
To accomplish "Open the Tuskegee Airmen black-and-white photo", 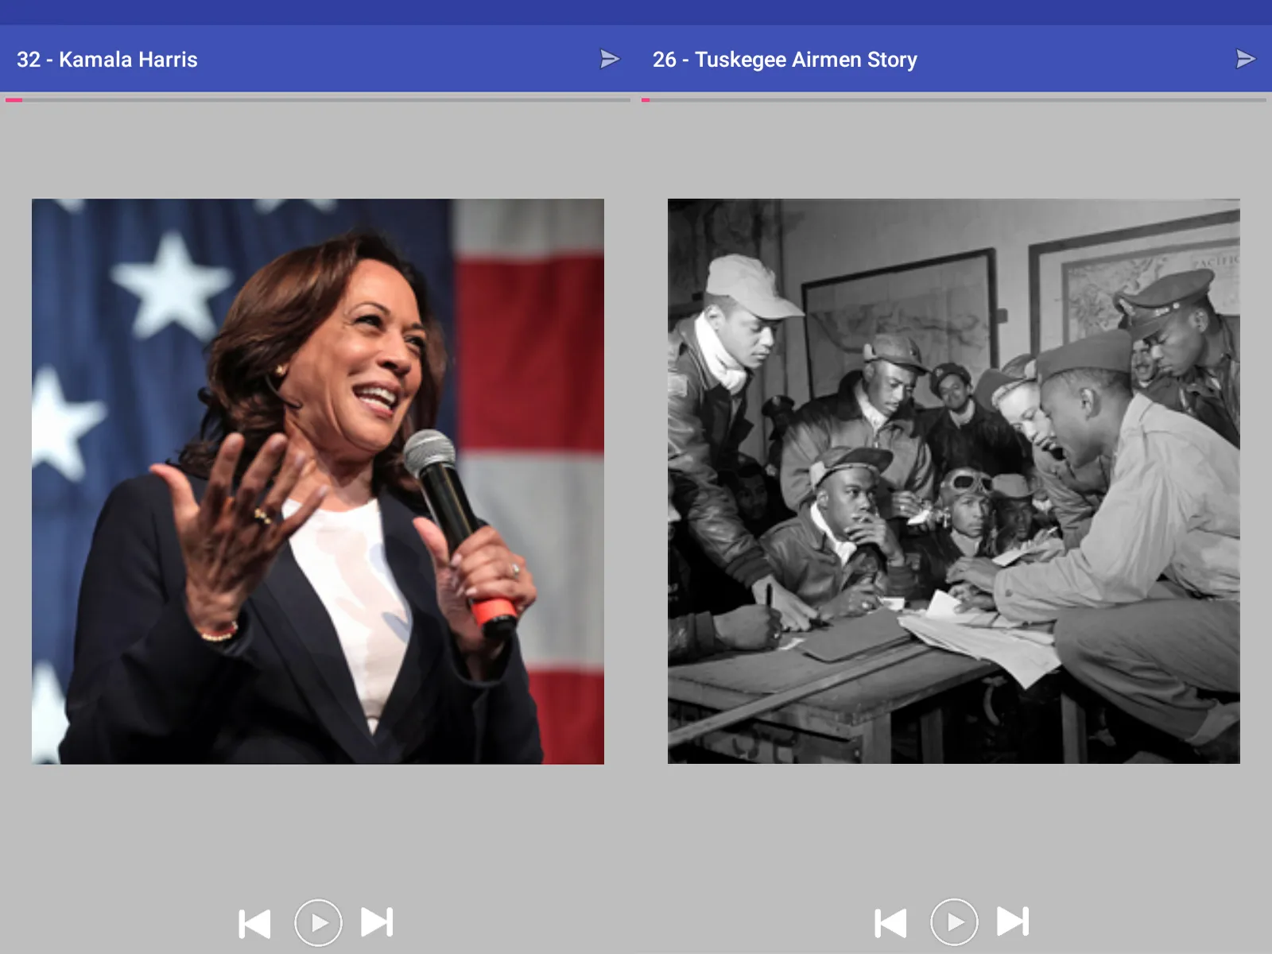I will 954,481.
